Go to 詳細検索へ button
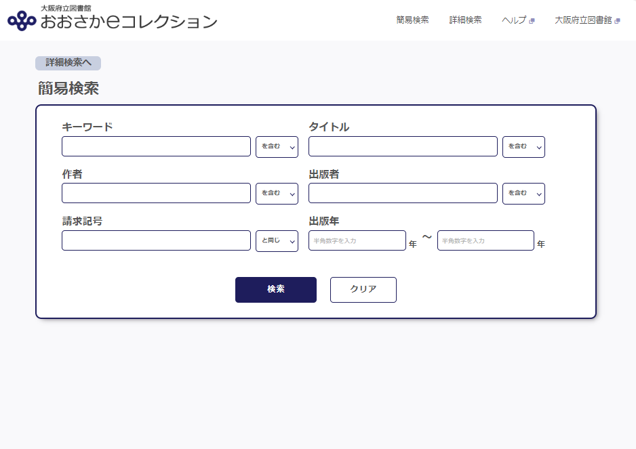This screenshot has height=449, width=636. [x=68, y=63]
